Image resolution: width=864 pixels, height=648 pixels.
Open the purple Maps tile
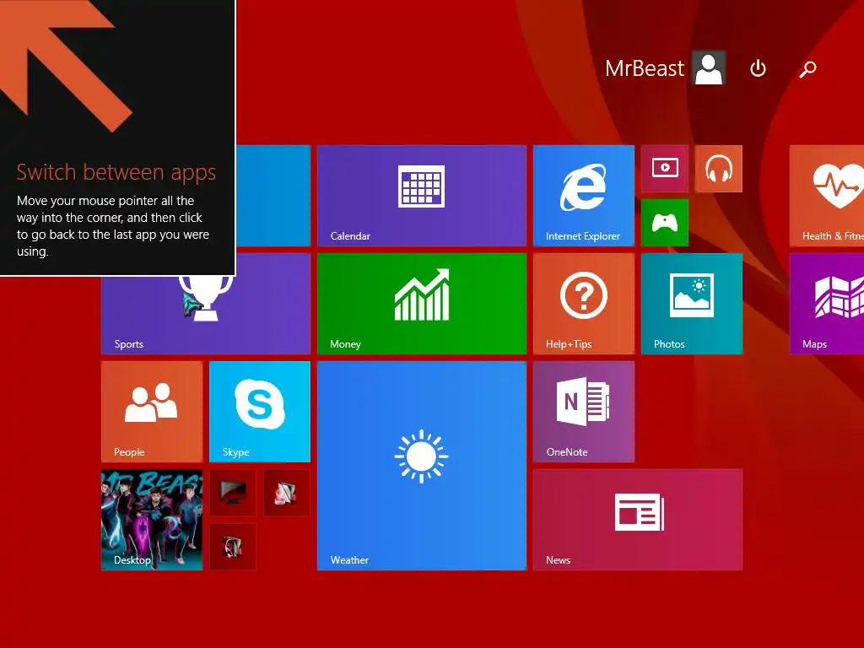[827, 304]
